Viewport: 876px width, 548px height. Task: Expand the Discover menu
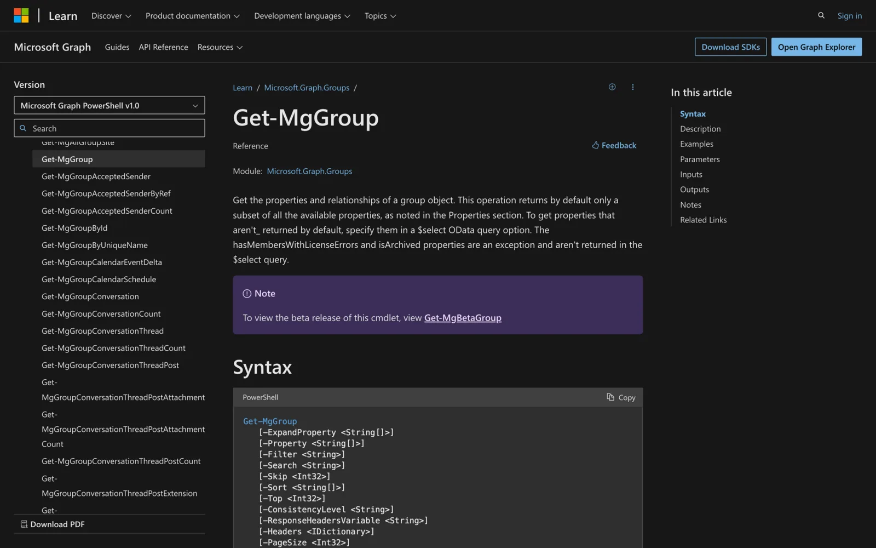[111, 16]
